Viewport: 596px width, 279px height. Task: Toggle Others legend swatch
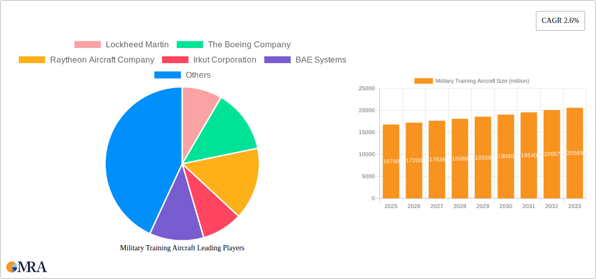coord(167,75)
